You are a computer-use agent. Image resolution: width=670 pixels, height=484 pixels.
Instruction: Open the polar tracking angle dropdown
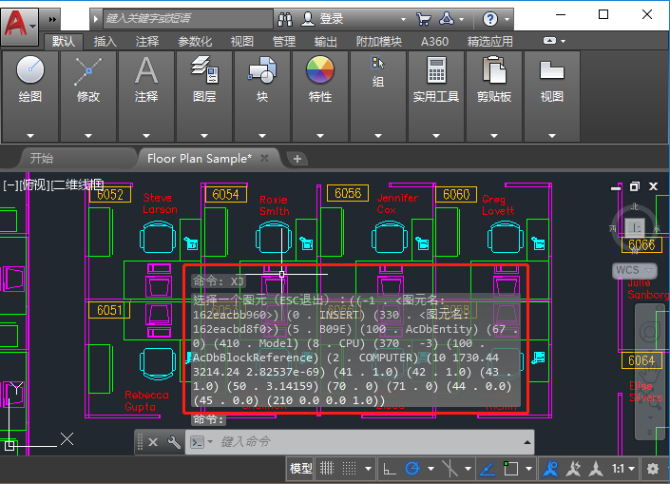pyautogui.click(x=431, y=469)
